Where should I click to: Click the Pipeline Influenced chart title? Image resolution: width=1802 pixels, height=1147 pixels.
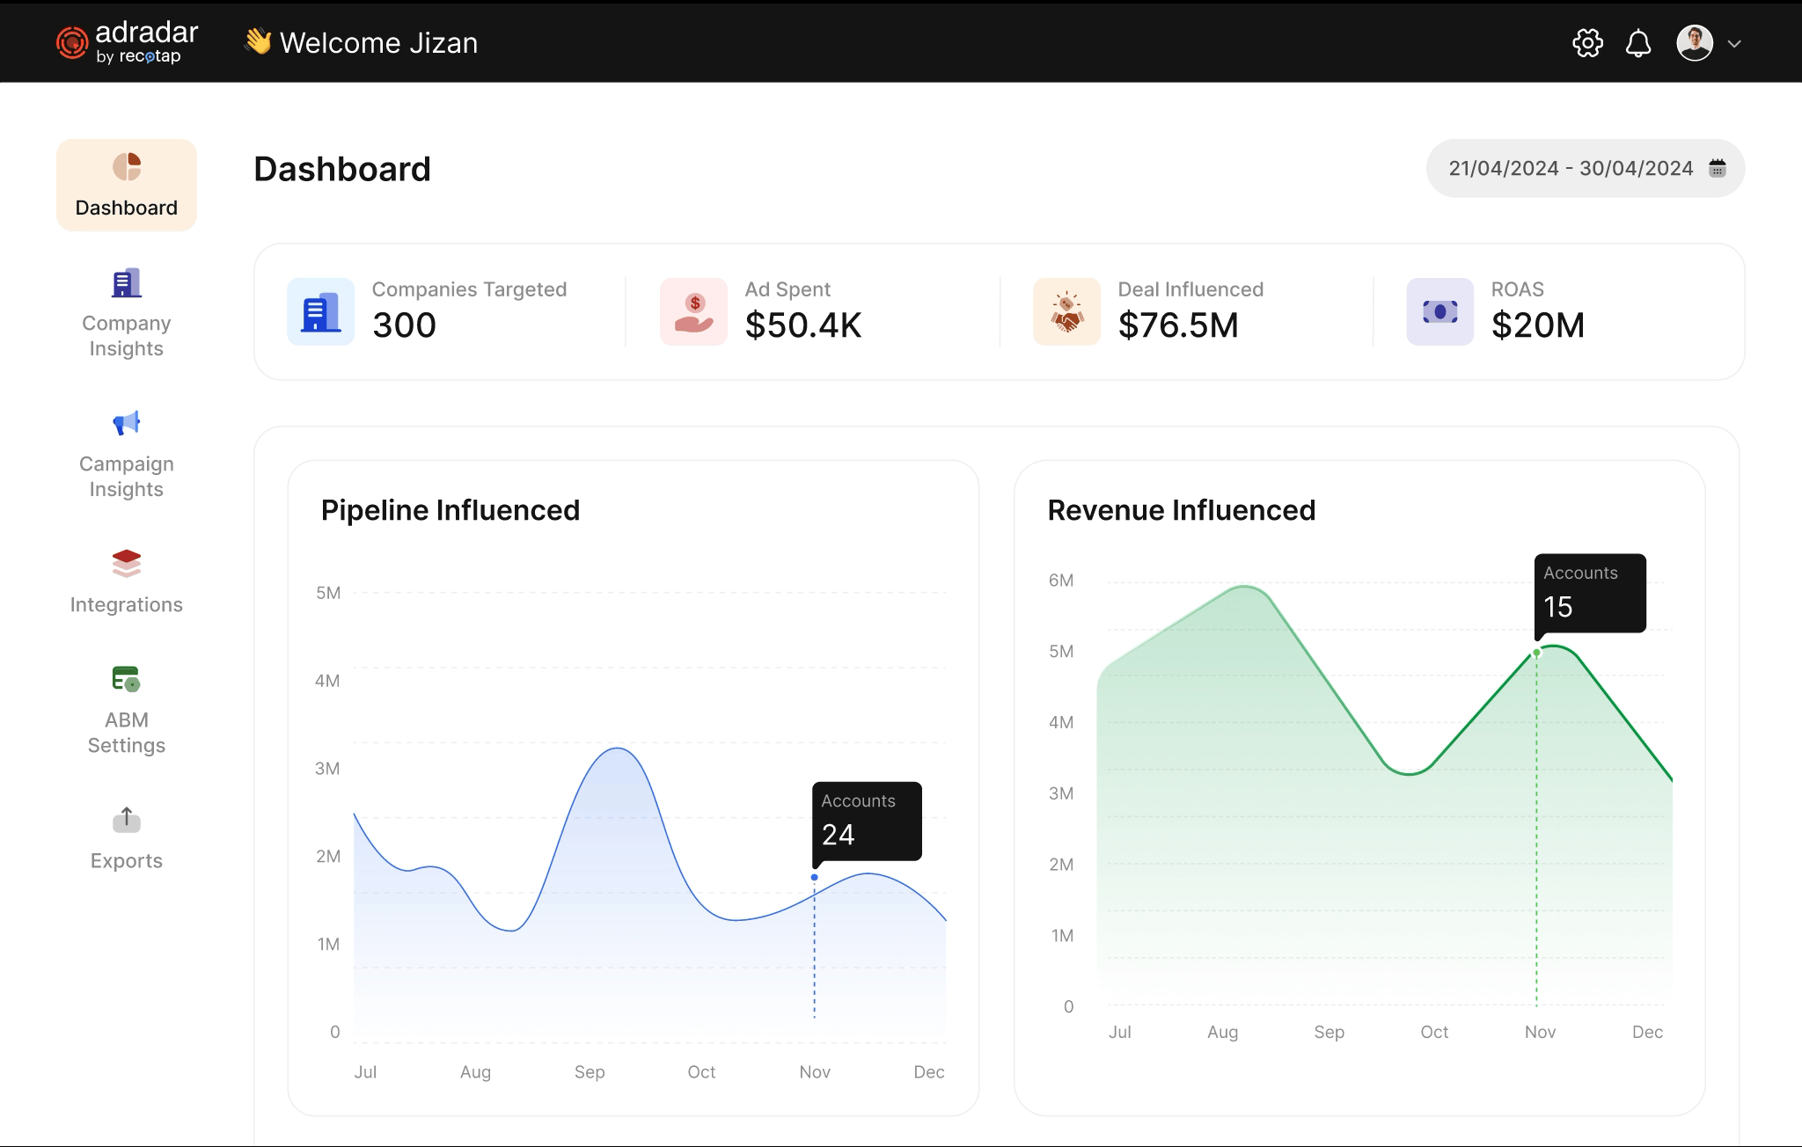[450, 509]
